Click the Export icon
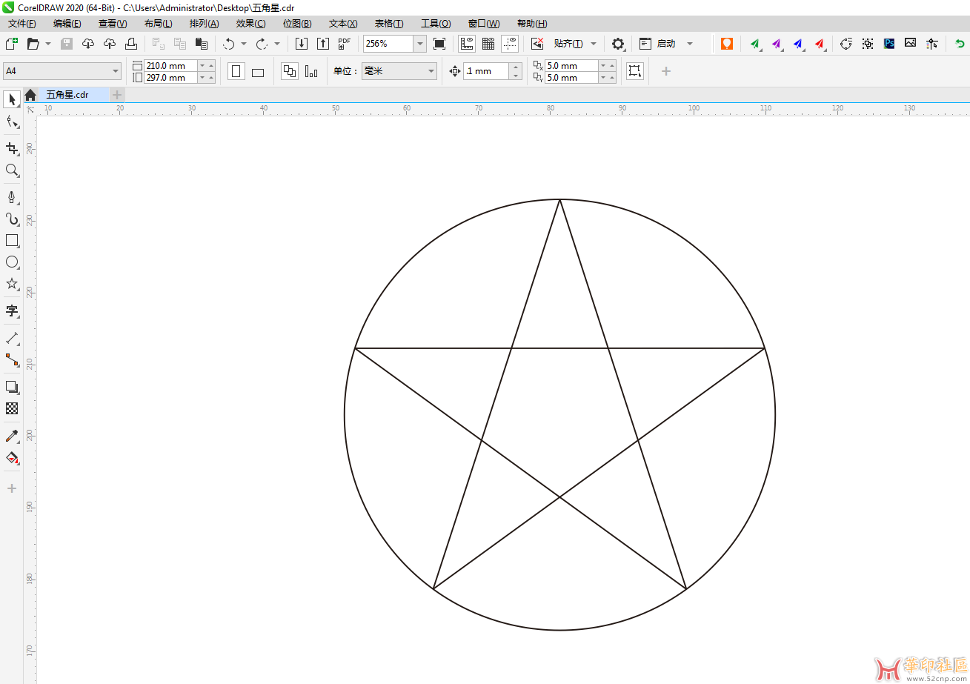 point(323,44)
